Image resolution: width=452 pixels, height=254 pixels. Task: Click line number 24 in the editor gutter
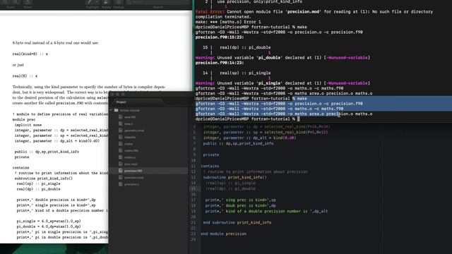(193, 239)
